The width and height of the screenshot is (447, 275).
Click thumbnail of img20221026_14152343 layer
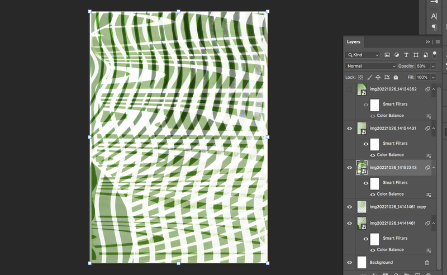tap(362, 168)
